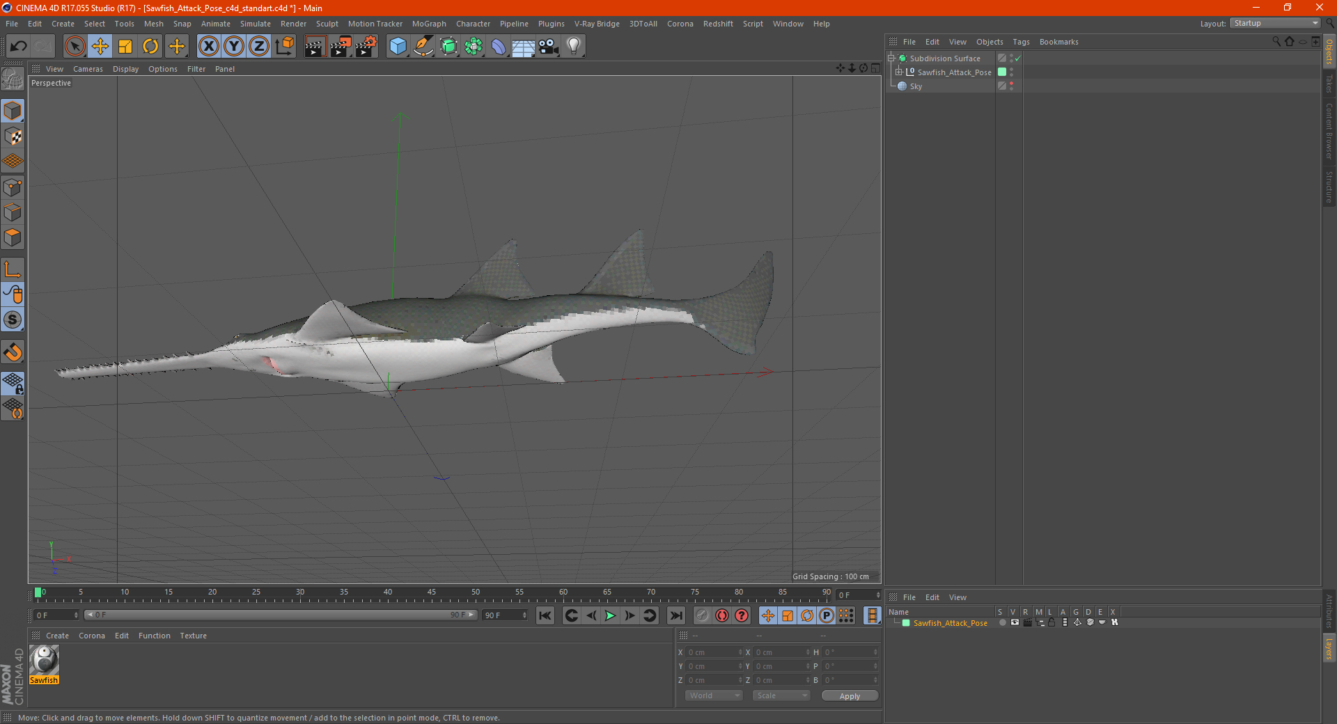The height and width of the screenshot is (724, 1337).
Task: Open the deformer objects icon
Action: tap(499, 47)
